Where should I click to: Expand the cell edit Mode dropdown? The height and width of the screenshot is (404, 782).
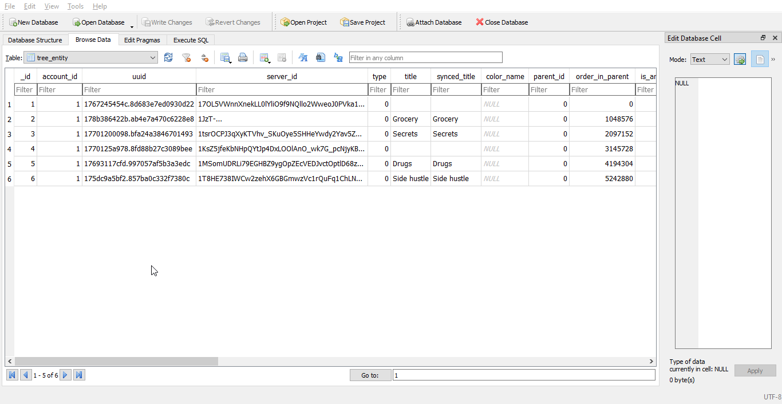click(x=709, y=60)
